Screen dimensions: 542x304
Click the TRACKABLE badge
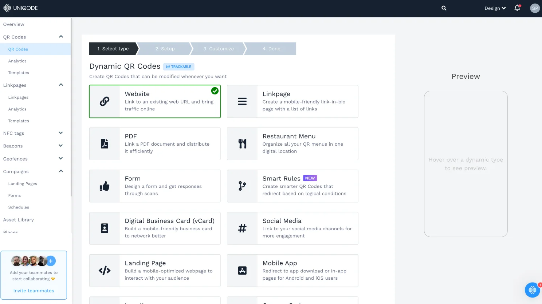178,67
